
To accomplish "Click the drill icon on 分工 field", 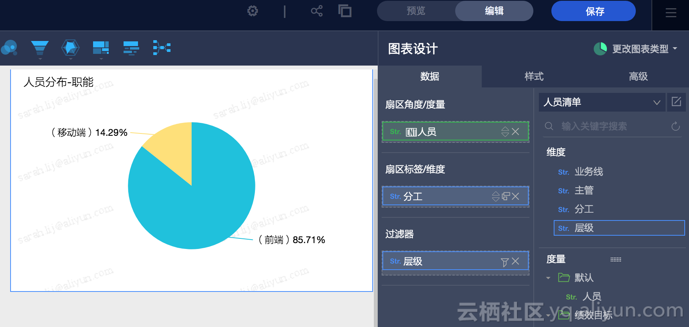I will coord(506,196).
